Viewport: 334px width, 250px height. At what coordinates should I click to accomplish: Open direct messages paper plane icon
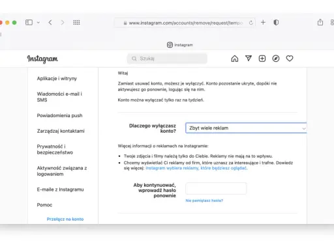(x=249, y=58)
